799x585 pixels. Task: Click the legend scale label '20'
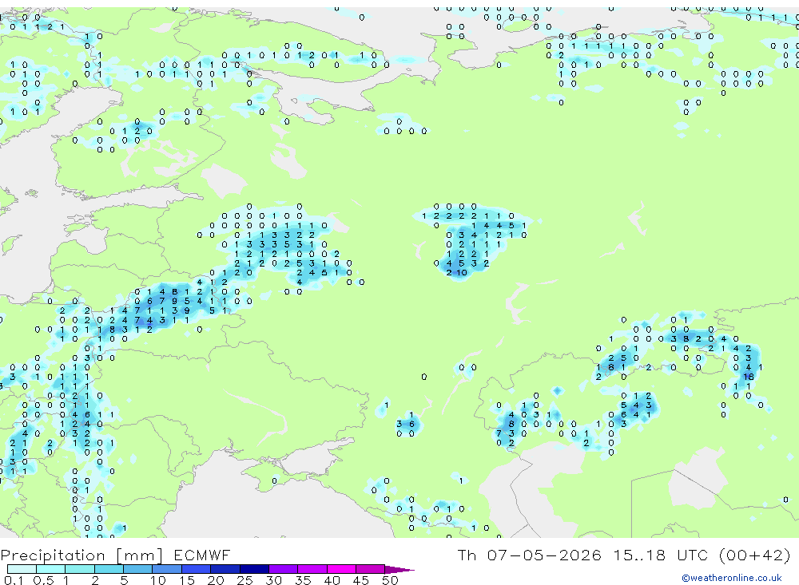(216, 580)
